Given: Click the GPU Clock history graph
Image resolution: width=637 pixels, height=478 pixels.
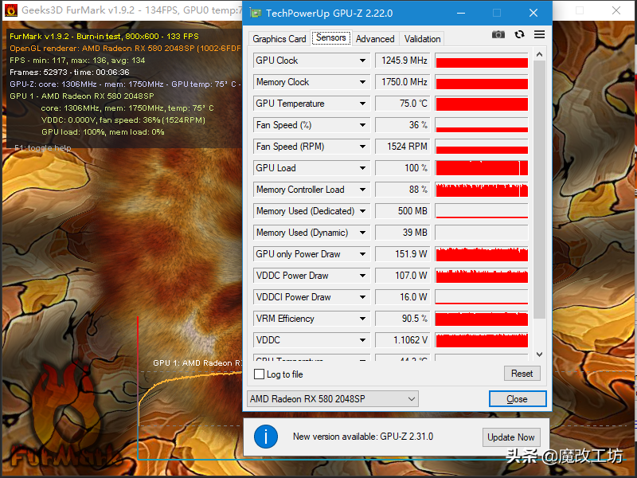Looking at the screenshot, I should pos(482,61).
